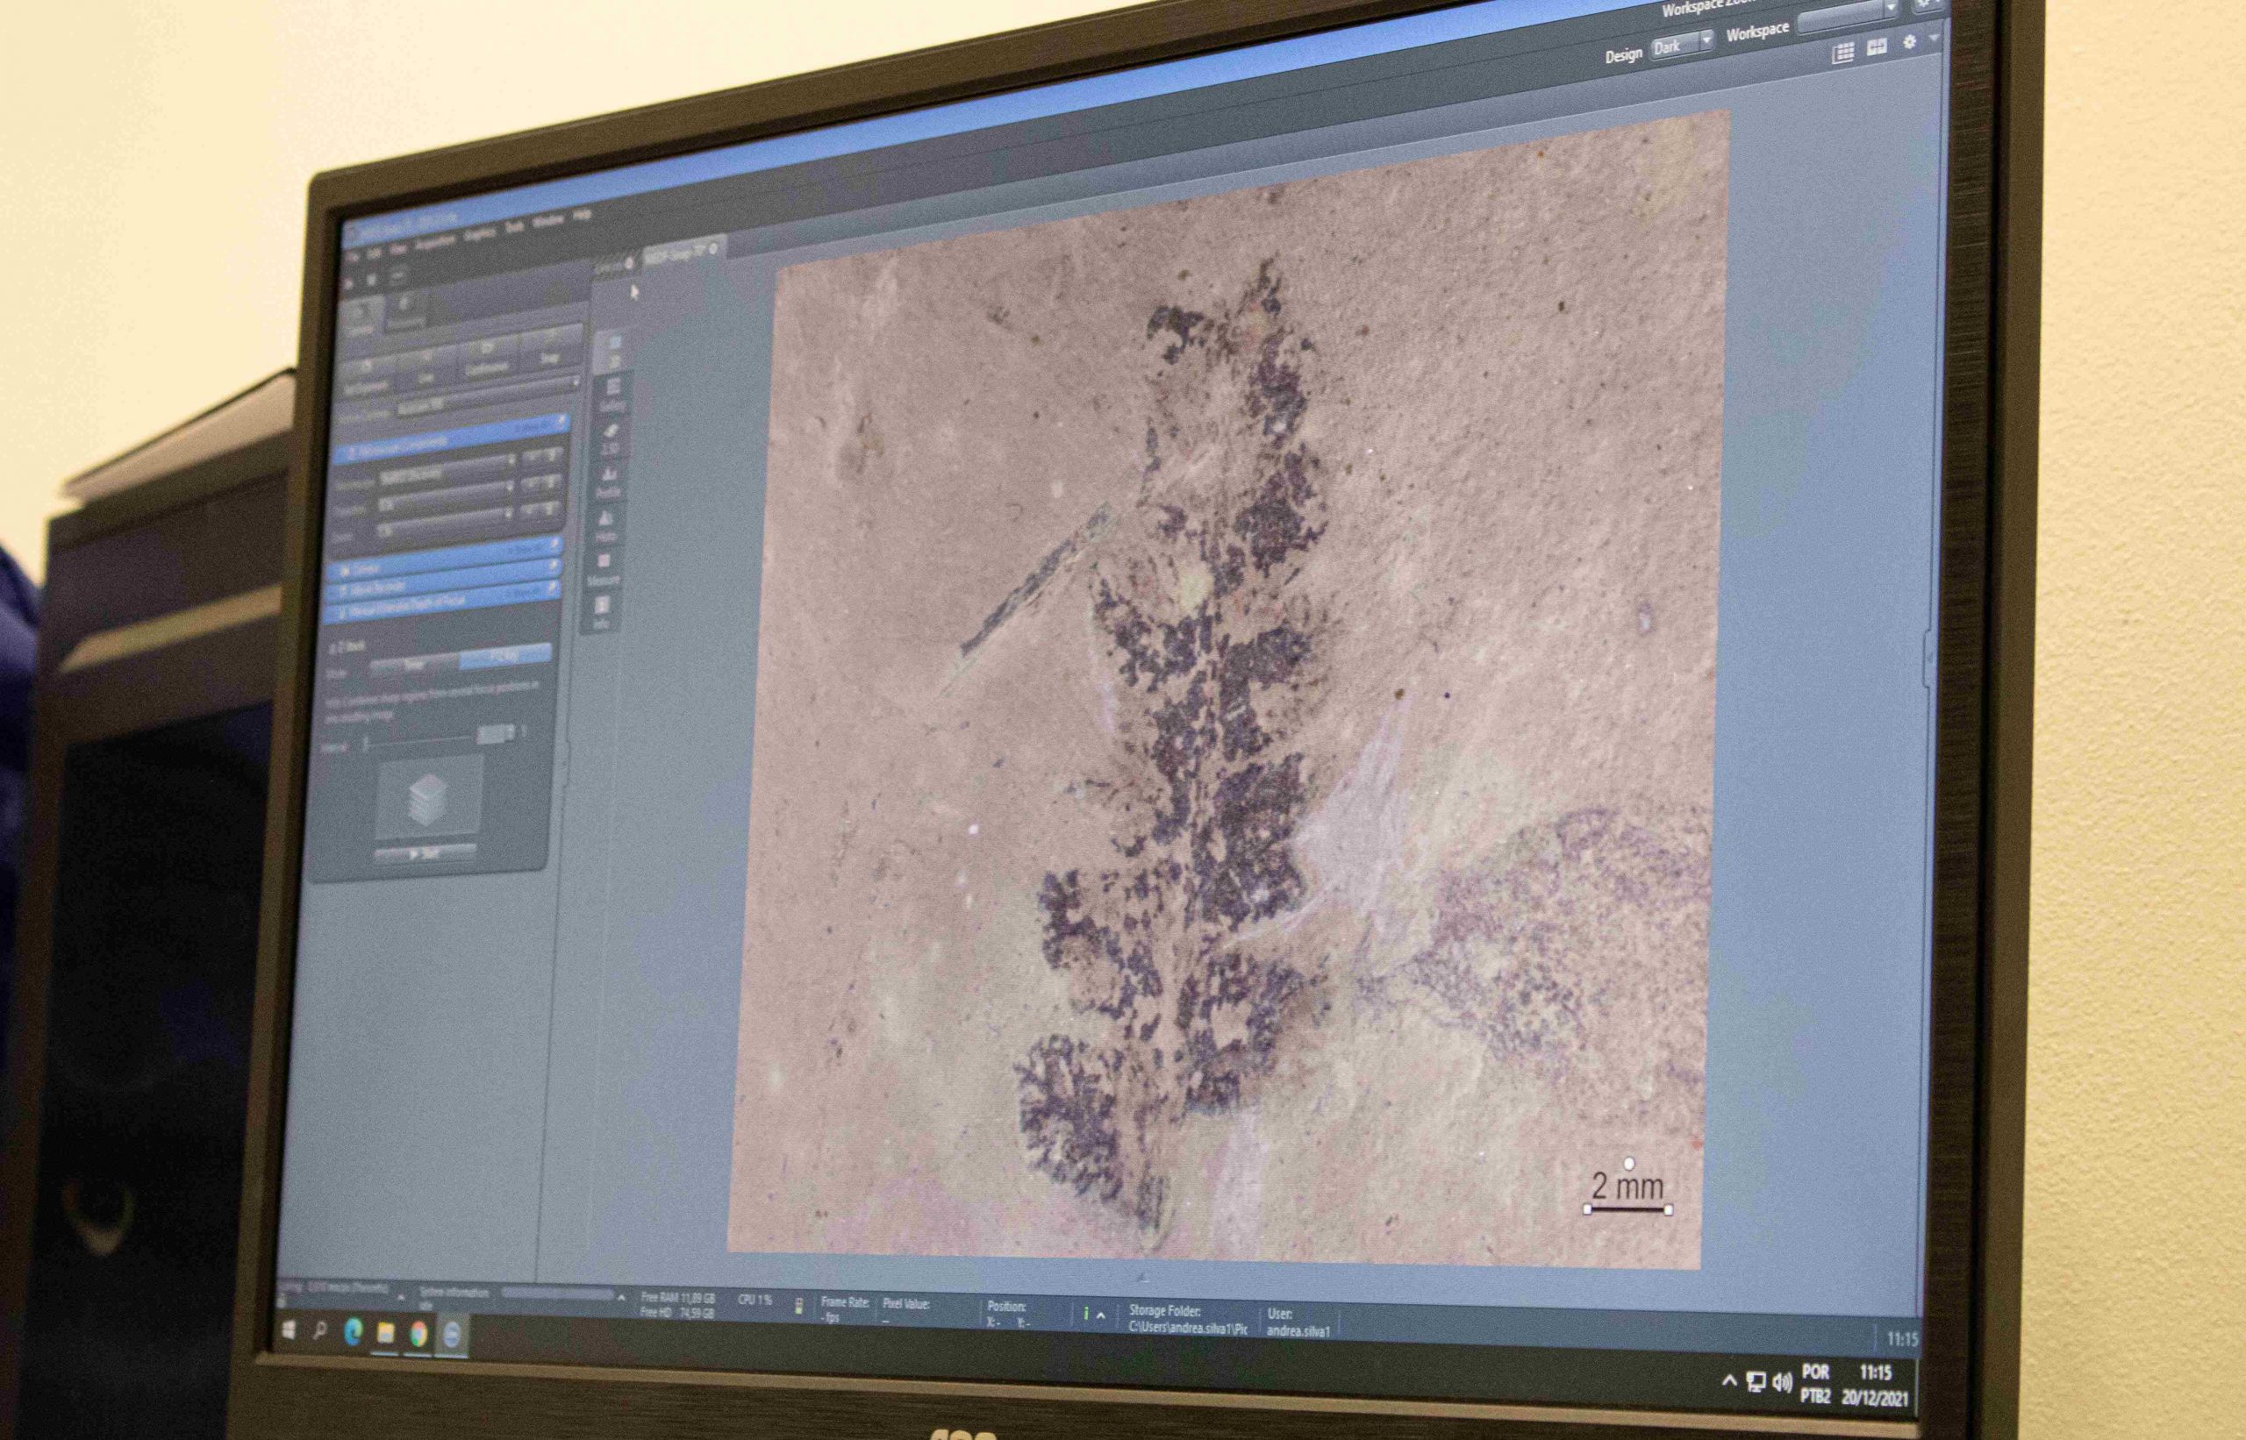The height and width of the screenshot is (1440, 2246).
Task: Open the Measure view icon
Action: [x=604, y=568]
